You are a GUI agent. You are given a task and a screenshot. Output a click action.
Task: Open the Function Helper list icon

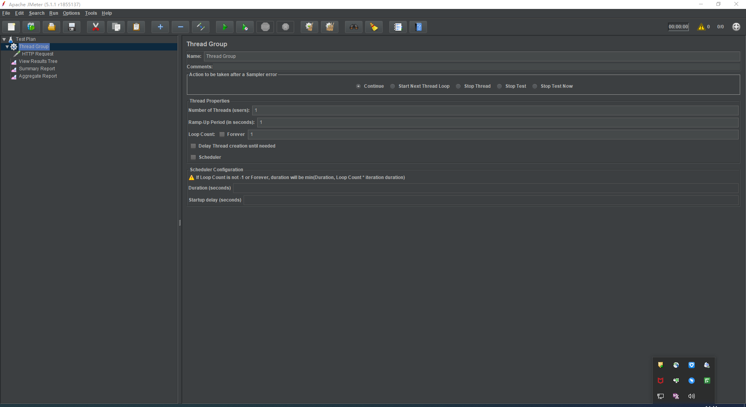(x=398, y=27)
